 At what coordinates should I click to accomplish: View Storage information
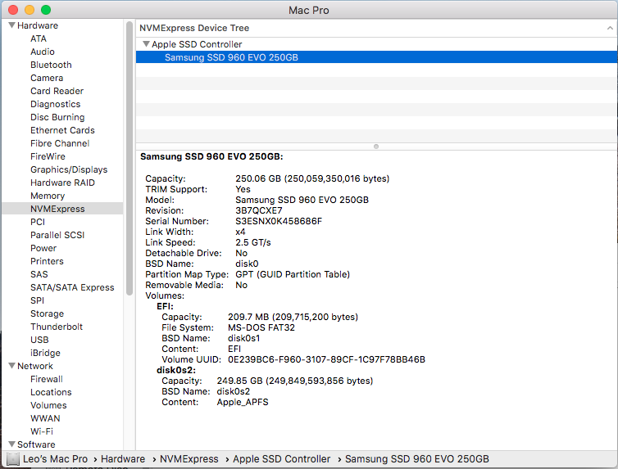47,313
